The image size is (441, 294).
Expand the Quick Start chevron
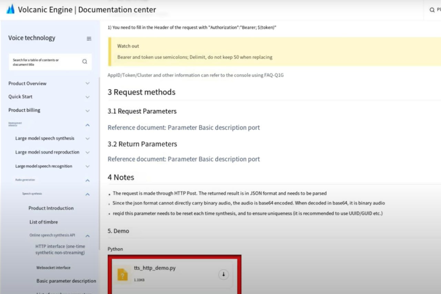pyautogui.click(x=88, y=97)
